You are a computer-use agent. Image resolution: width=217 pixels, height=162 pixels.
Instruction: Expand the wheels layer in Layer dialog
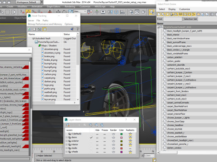(66, 152)
